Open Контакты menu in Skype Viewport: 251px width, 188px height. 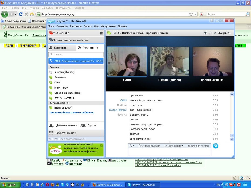click(x=62, y=26)
